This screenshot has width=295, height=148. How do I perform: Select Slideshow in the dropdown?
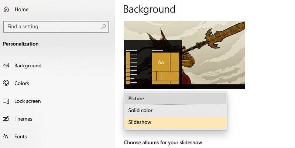pyautogui.click(x=175, y=122)
